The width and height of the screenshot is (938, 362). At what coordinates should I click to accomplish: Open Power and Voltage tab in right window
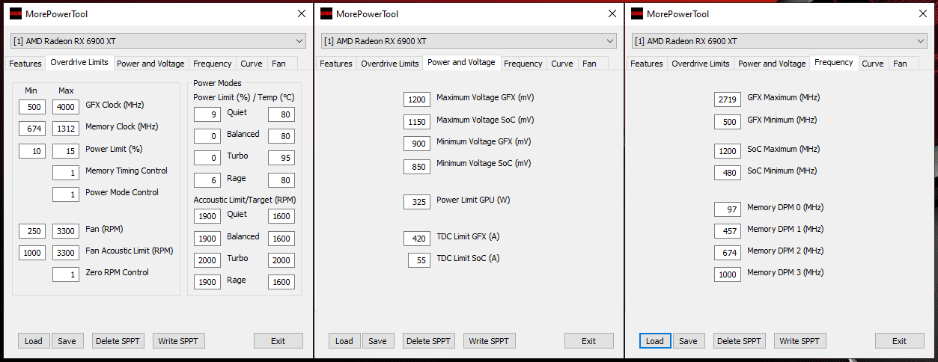point(772,64)
